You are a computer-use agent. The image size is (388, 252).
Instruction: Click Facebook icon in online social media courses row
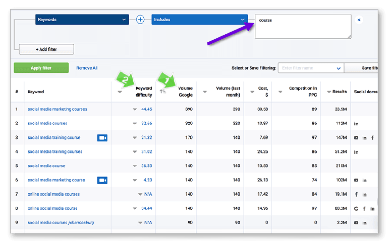point(356,194)
